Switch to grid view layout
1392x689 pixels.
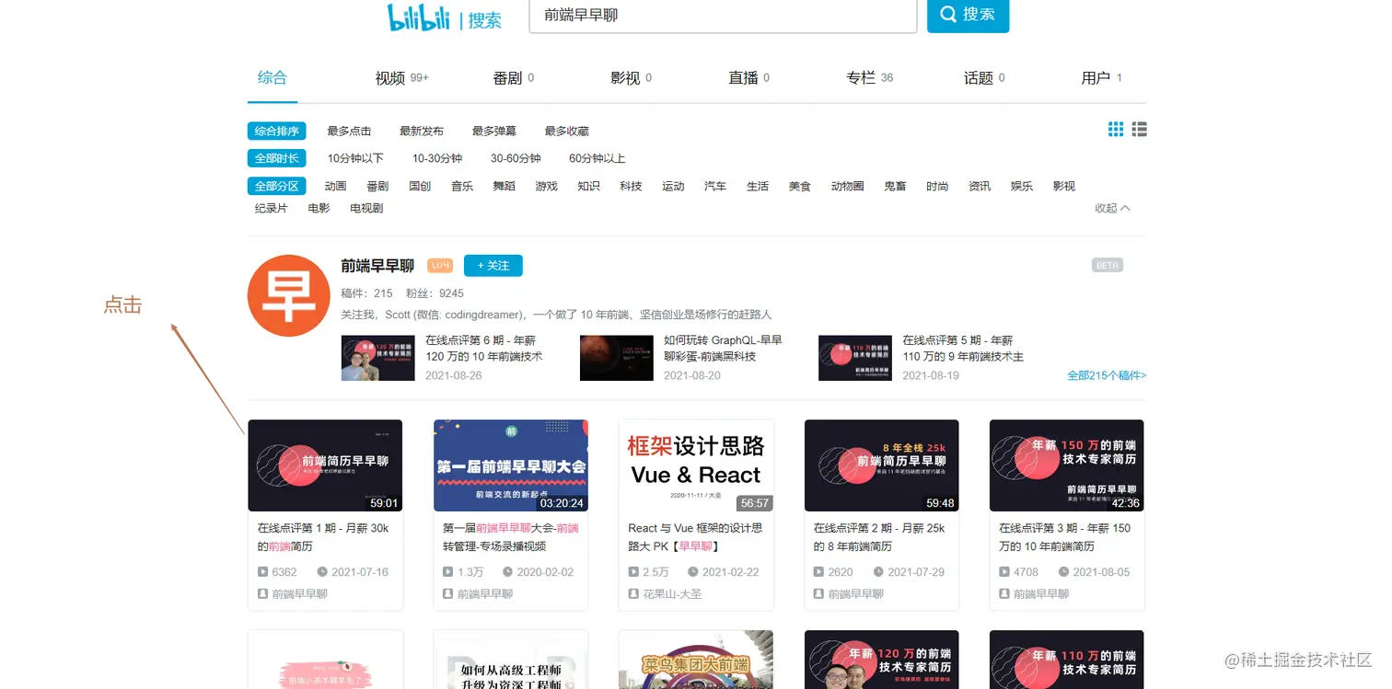point(1116,130)
